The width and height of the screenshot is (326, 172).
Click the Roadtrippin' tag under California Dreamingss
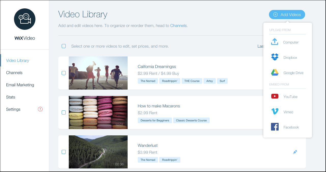(x=170, y=81)
